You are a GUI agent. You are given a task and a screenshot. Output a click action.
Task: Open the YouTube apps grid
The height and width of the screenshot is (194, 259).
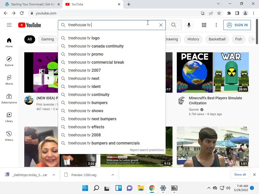(x=204, y=25)
